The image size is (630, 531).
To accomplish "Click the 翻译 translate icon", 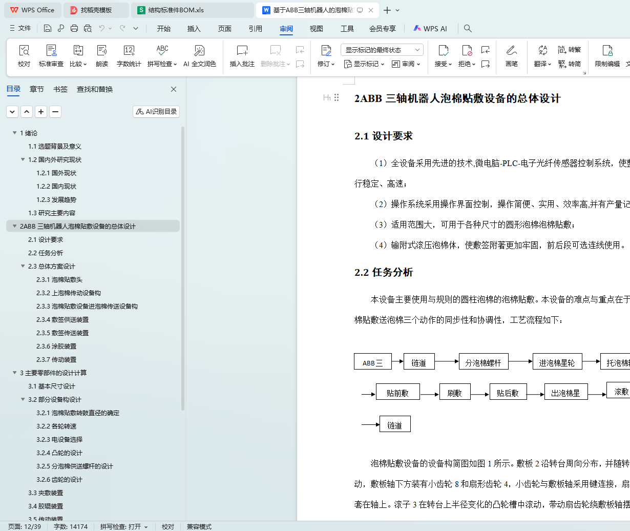I will pyautogui.click(x=542, y=50).
